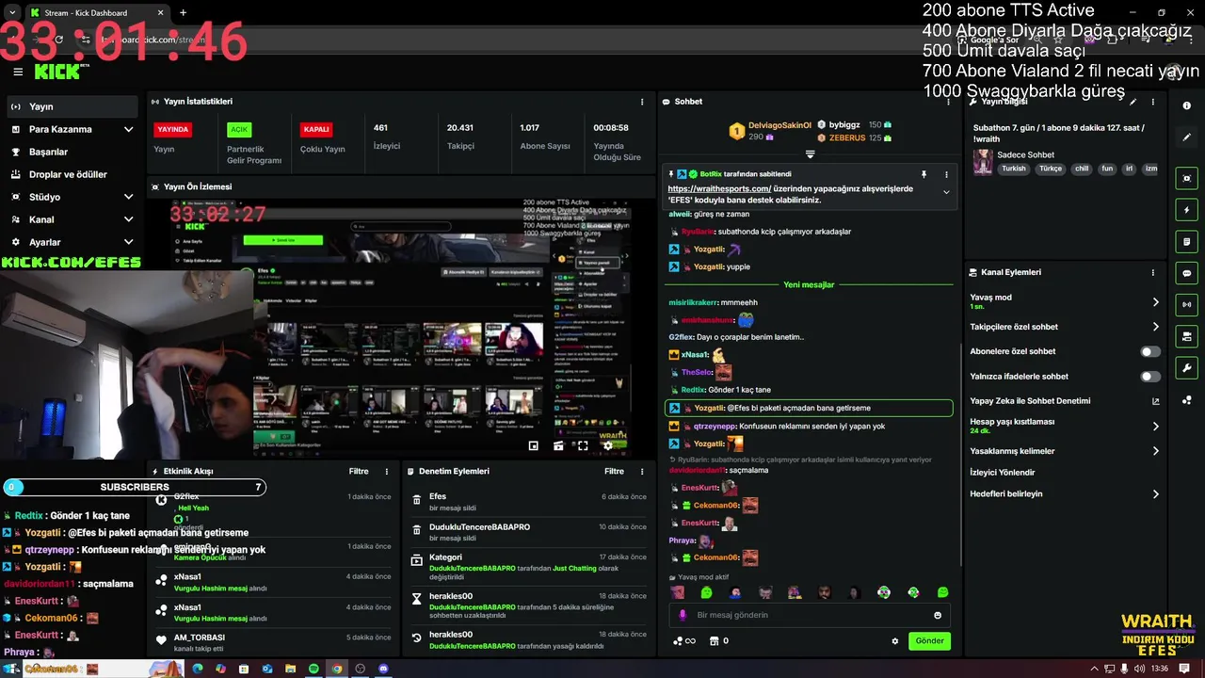Open the pinned message three-dot options
Image resolution: width=1205 pixels, height=678 pixels.
[946, 174]
